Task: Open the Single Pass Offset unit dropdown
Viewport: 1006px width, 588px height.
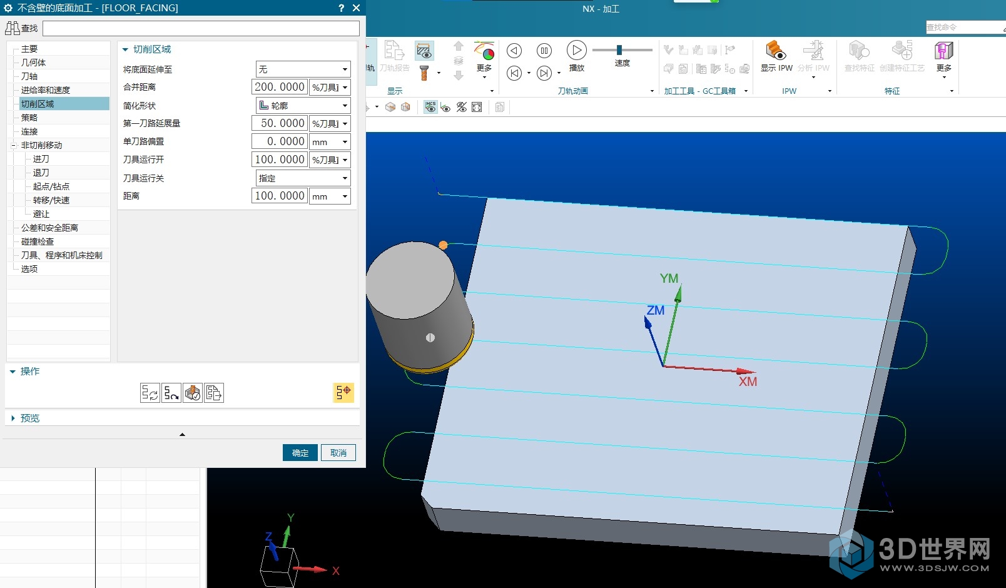Action: tap(330, 142)
